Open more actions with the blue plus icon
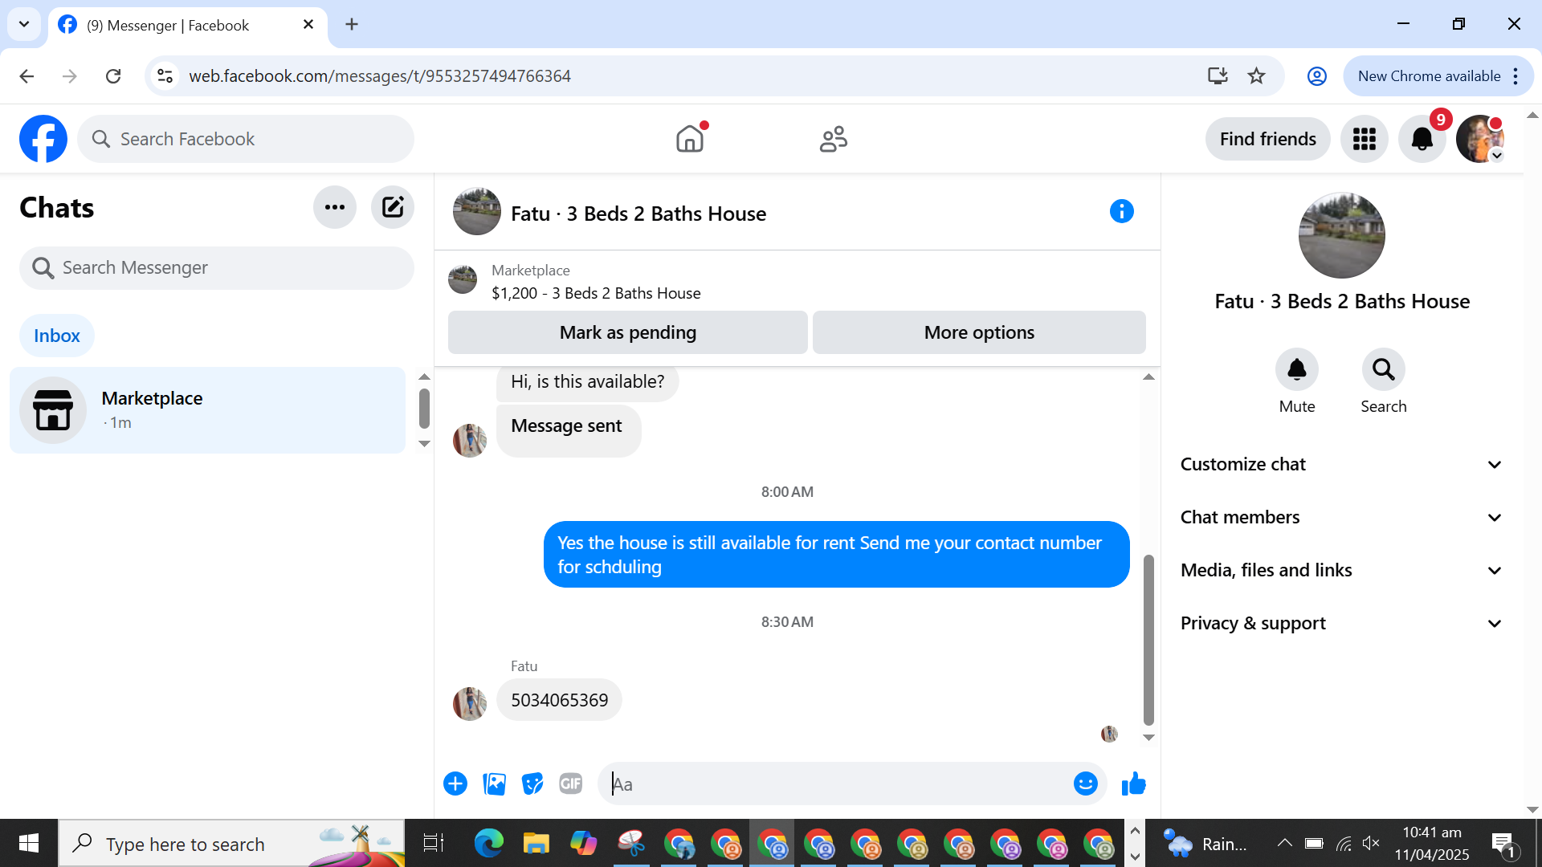1542x867 pixels. coord(455,784)
